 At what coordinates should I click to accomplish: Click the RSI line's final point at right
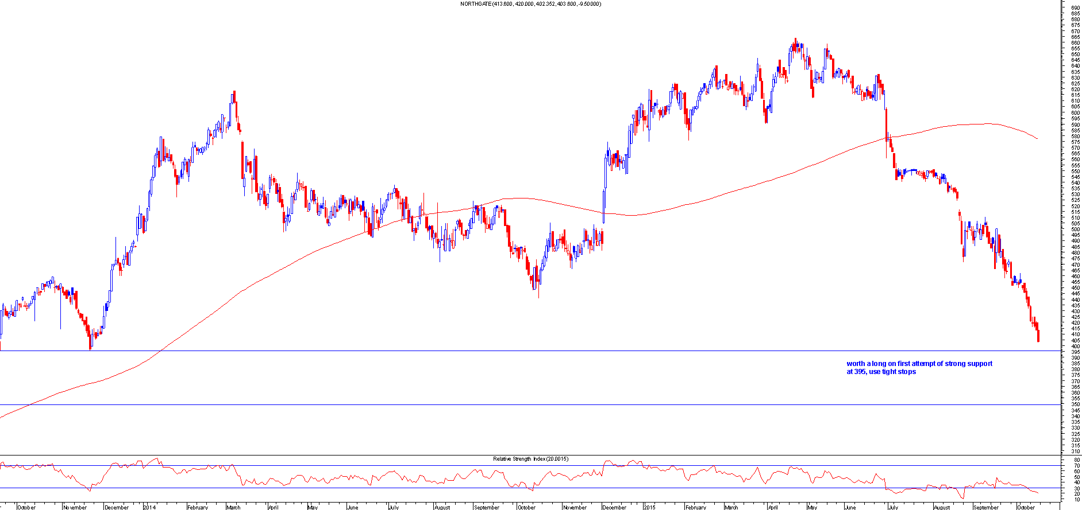point(1038,493)
